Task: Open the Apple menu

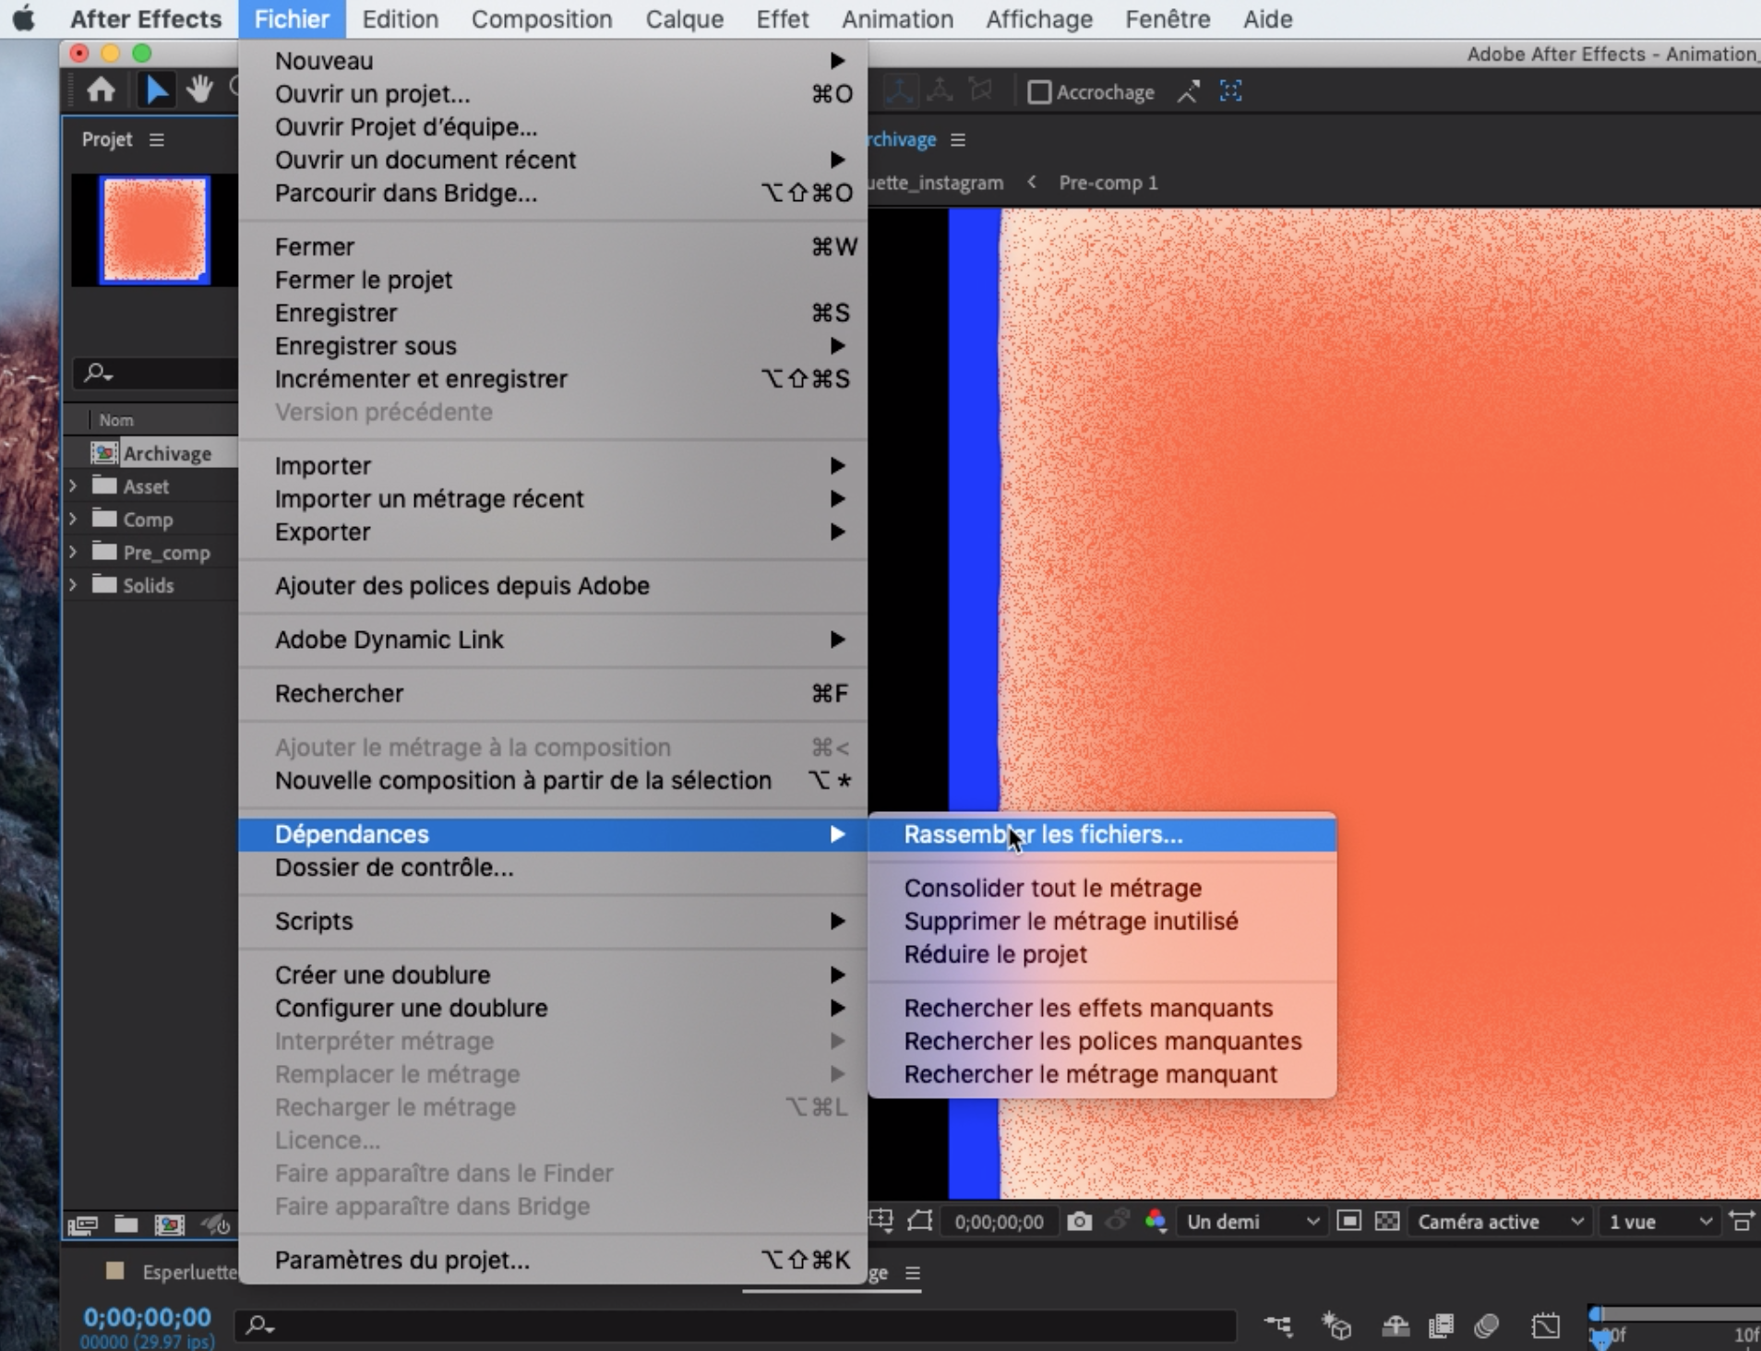Action: tap(25, 18)
